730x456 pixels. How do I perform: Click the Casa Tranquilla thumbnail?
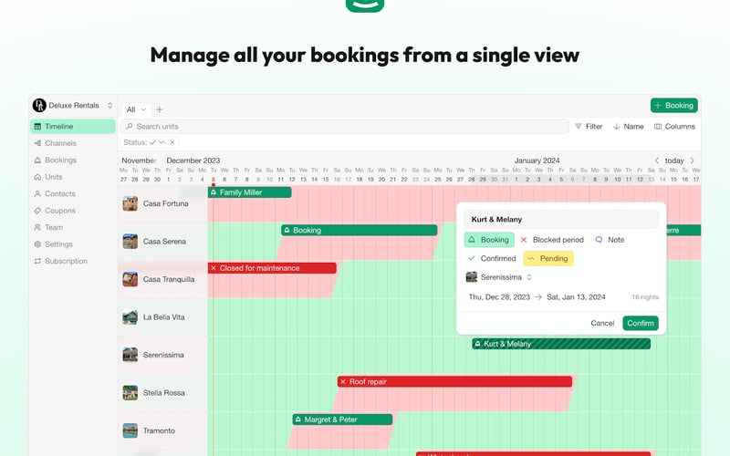tap(130, 279)
